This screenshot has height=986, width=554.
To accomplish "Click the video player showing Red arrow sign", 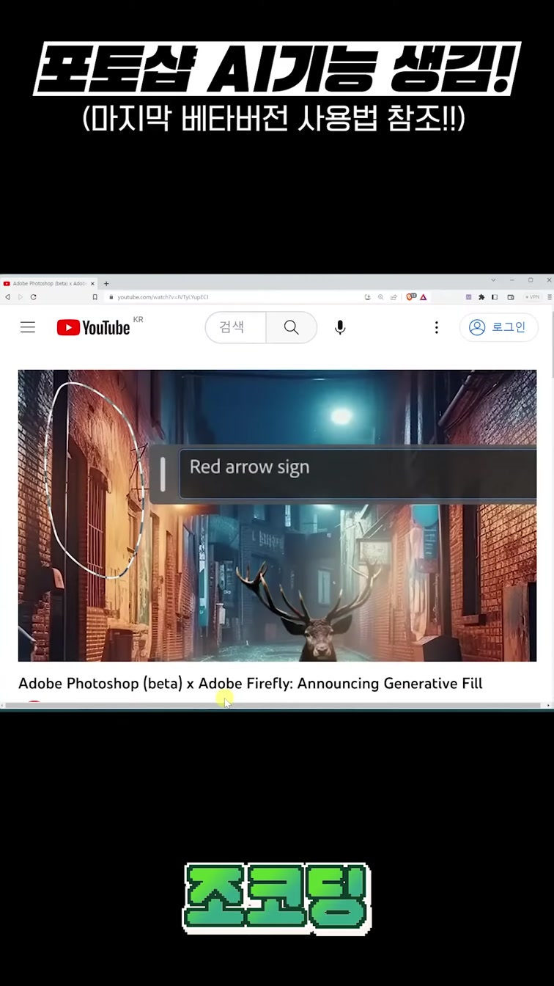I will (x=277, y=516).
